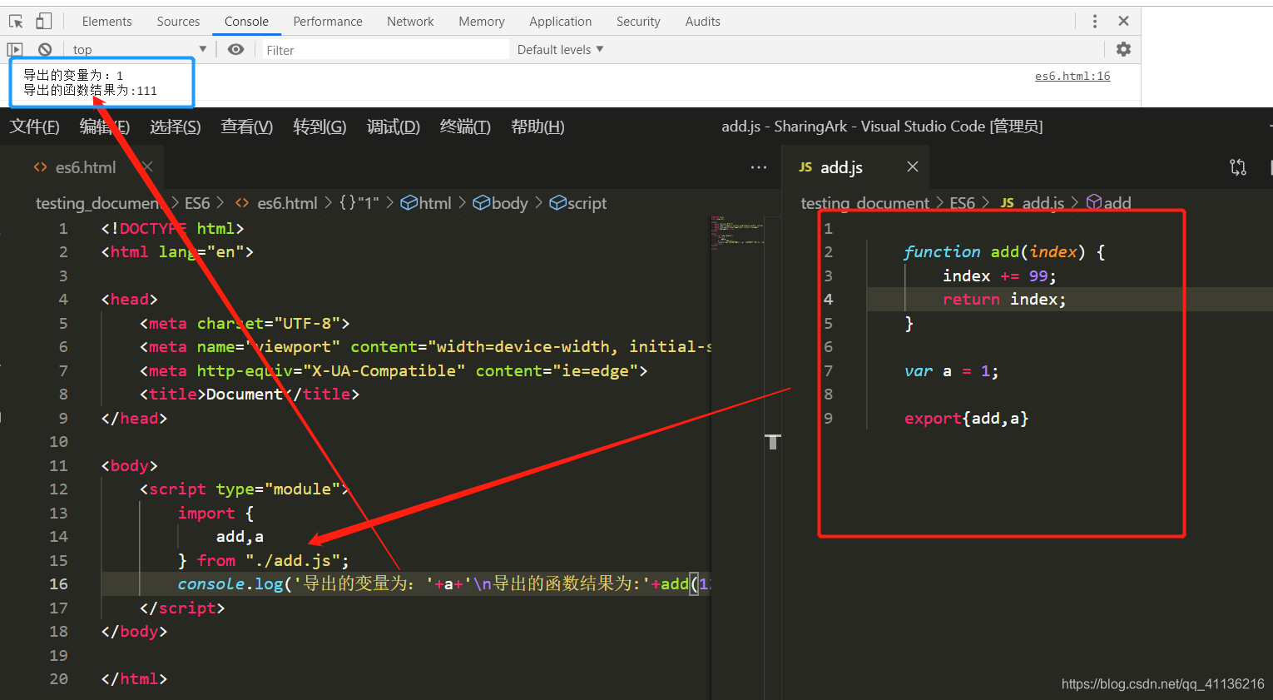
Task: Click the body breadcrumb symbol
Action: (x=501, y=203)
